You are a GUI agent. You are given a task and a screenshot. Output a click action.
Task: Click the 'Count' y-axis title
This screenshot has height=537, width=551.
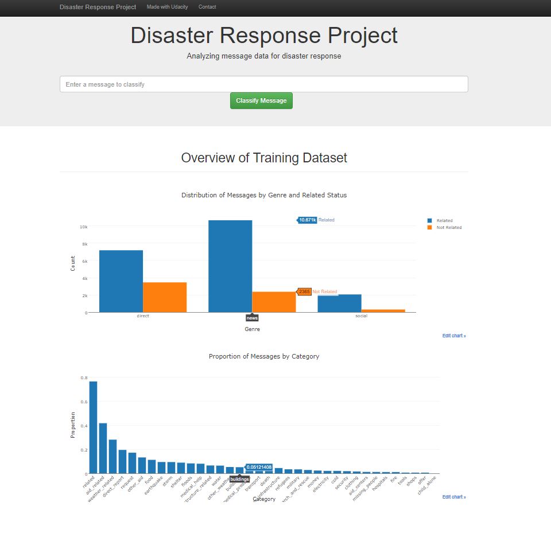tap(73, 263)
